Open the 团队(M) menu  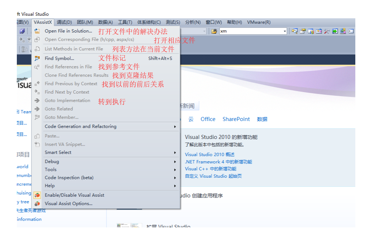coord(85,22)
